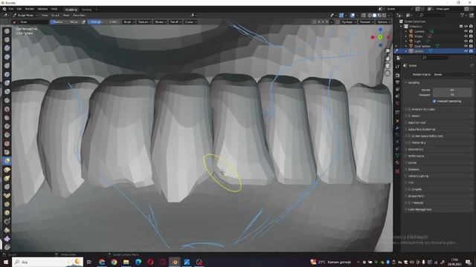Enable the Ambient Occlusion checkbox

tap(409, 109)
